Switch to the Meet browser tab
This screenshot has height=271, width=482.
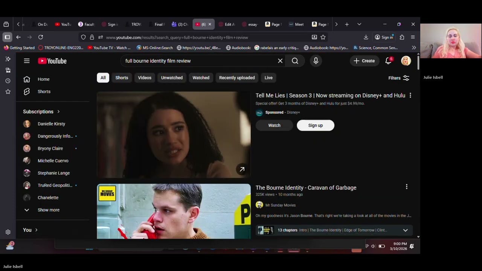point(296,24)
